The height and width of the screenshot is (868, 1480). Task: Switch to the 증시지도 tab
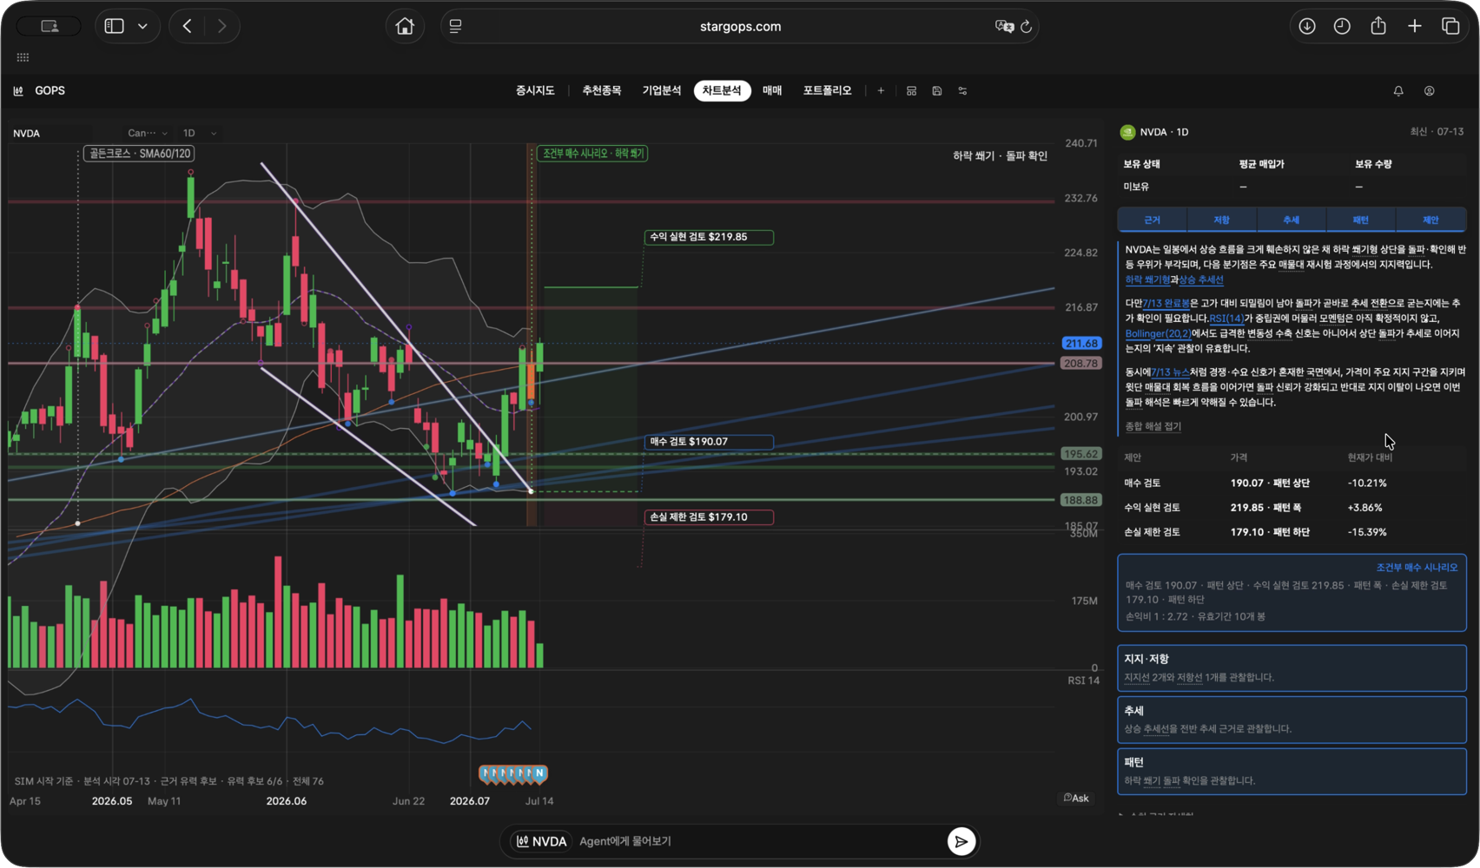click(535, 90)
